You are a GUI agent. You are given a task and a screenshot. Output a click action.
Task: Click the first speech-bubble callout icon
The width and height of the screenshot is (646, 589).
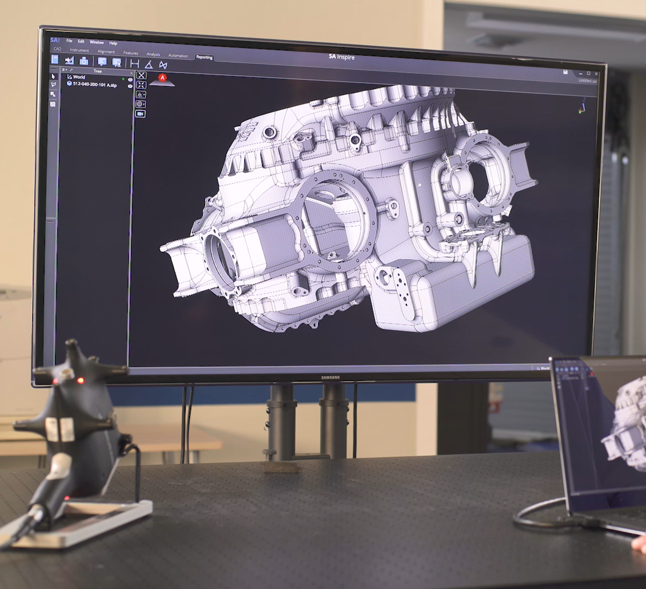pyautogui.click(x=102, y=62)
